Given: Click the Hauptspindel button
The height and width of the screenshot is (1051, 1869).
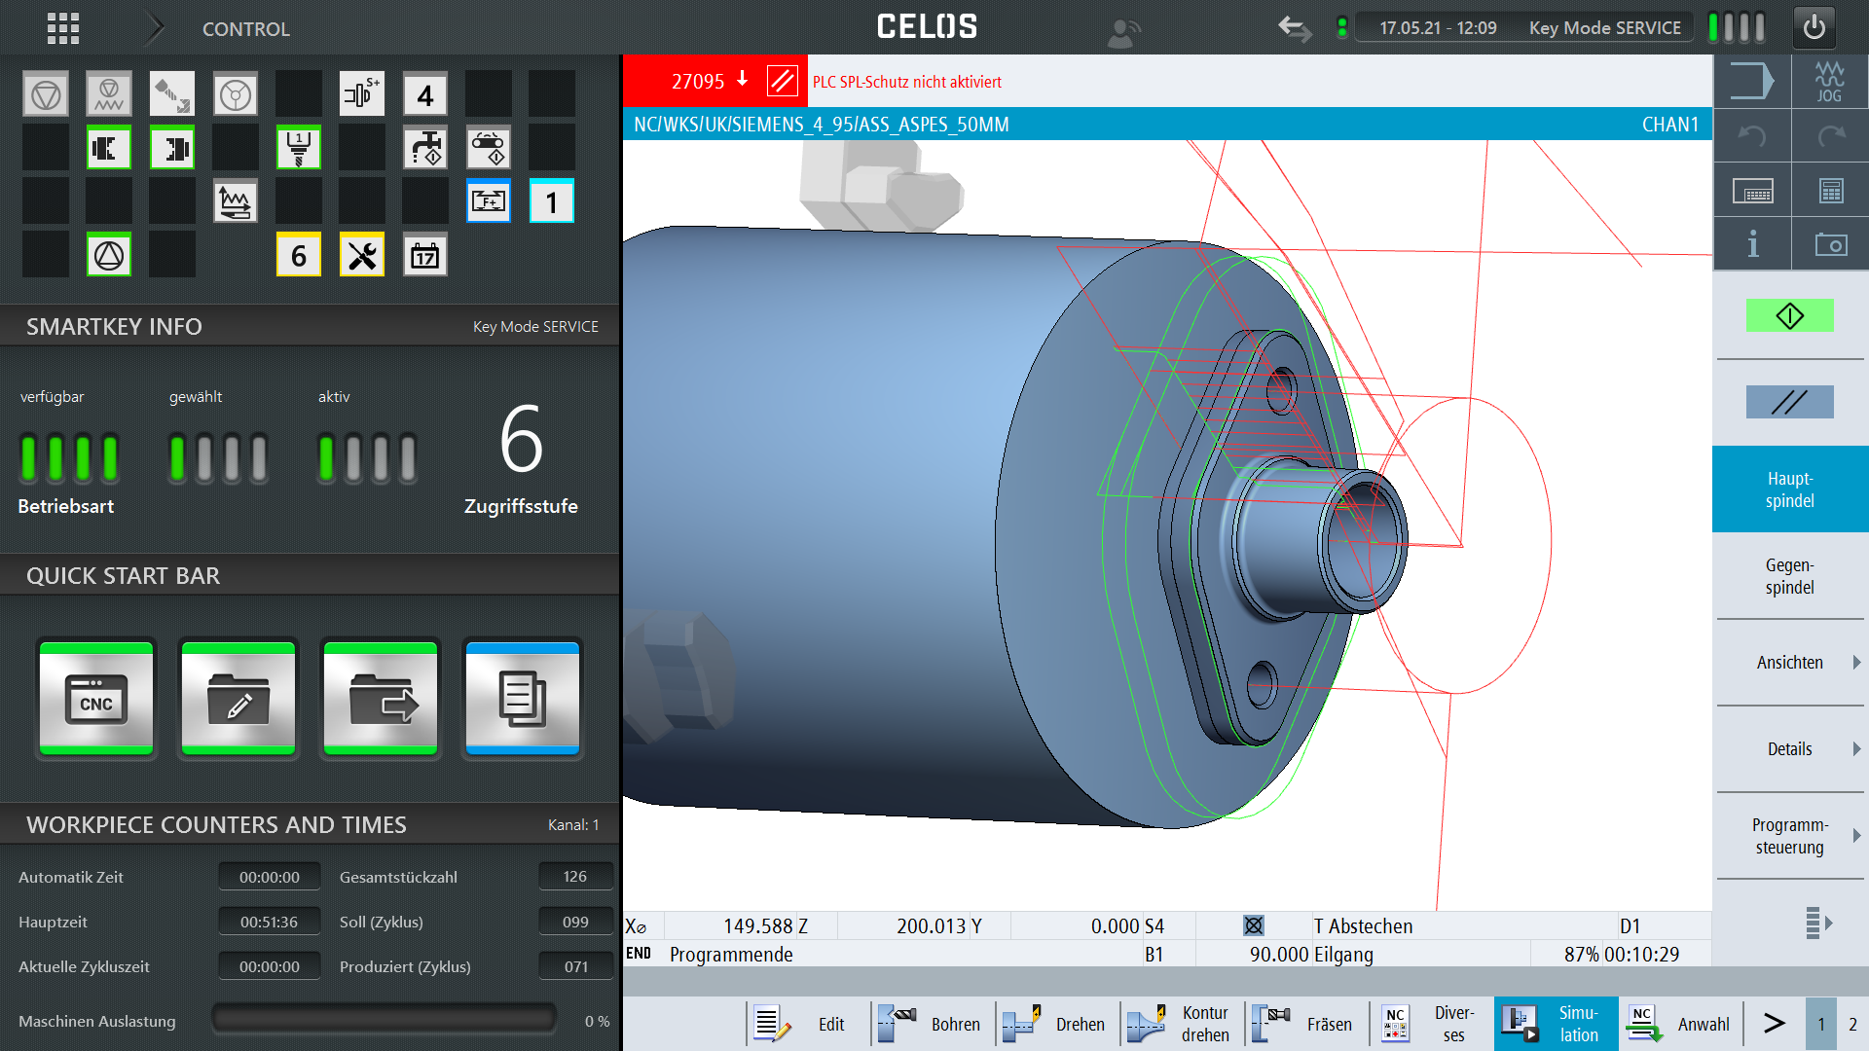Looking at the screenshot, I should [1789, 489].
